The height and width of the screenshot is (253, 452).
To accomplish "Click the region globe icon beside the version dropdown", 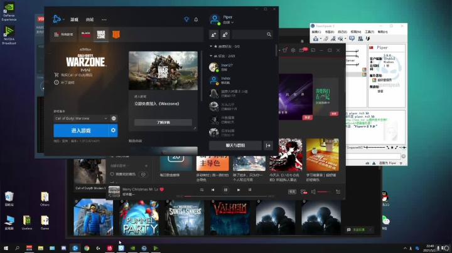I will pos(114,118).
